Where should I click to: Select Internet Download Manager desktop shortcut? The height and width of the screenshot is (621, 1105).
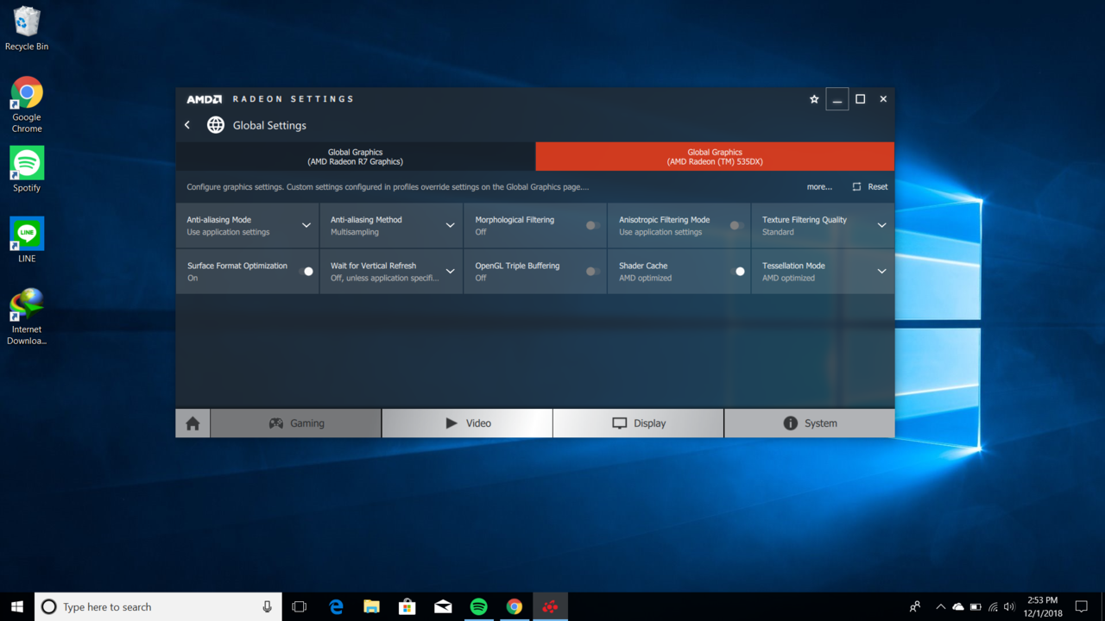(27, 317)
